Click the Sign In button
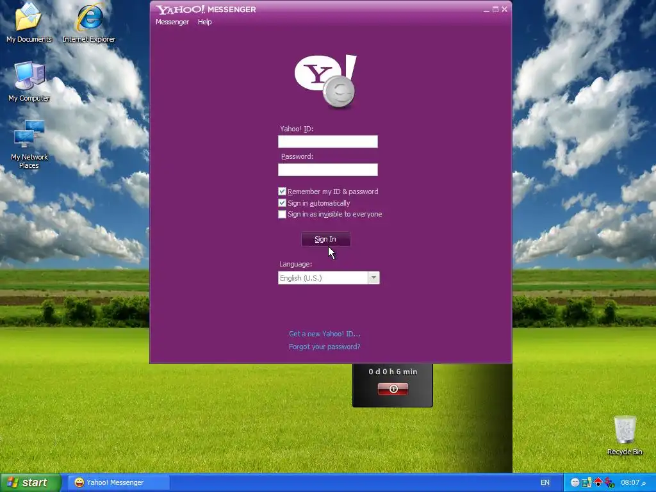 [325, 240]
